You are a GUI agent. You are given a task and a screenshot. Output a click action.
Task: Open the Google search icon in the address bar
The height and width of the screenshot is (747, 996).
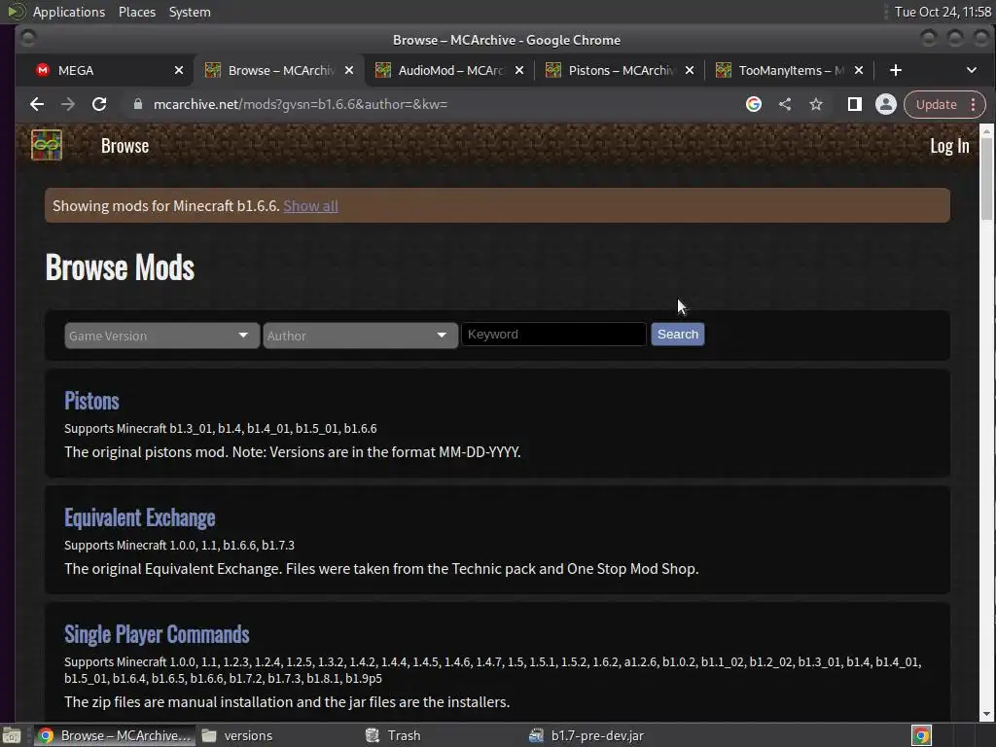pyautogui.click(x=754, y=104)
